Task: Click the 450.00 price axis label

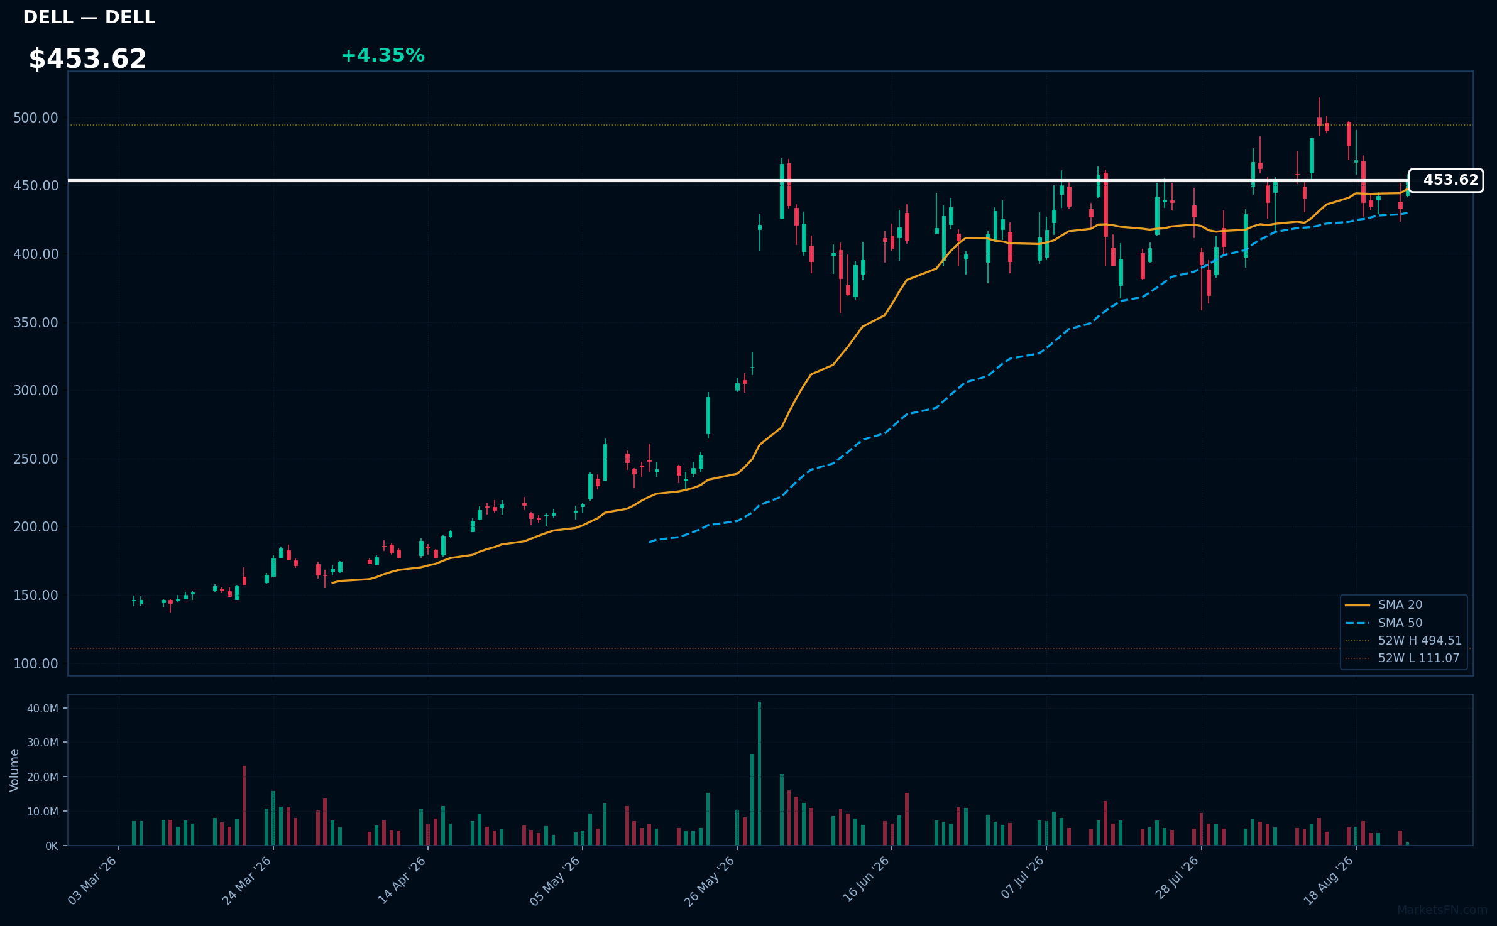Action: [36, 186]
